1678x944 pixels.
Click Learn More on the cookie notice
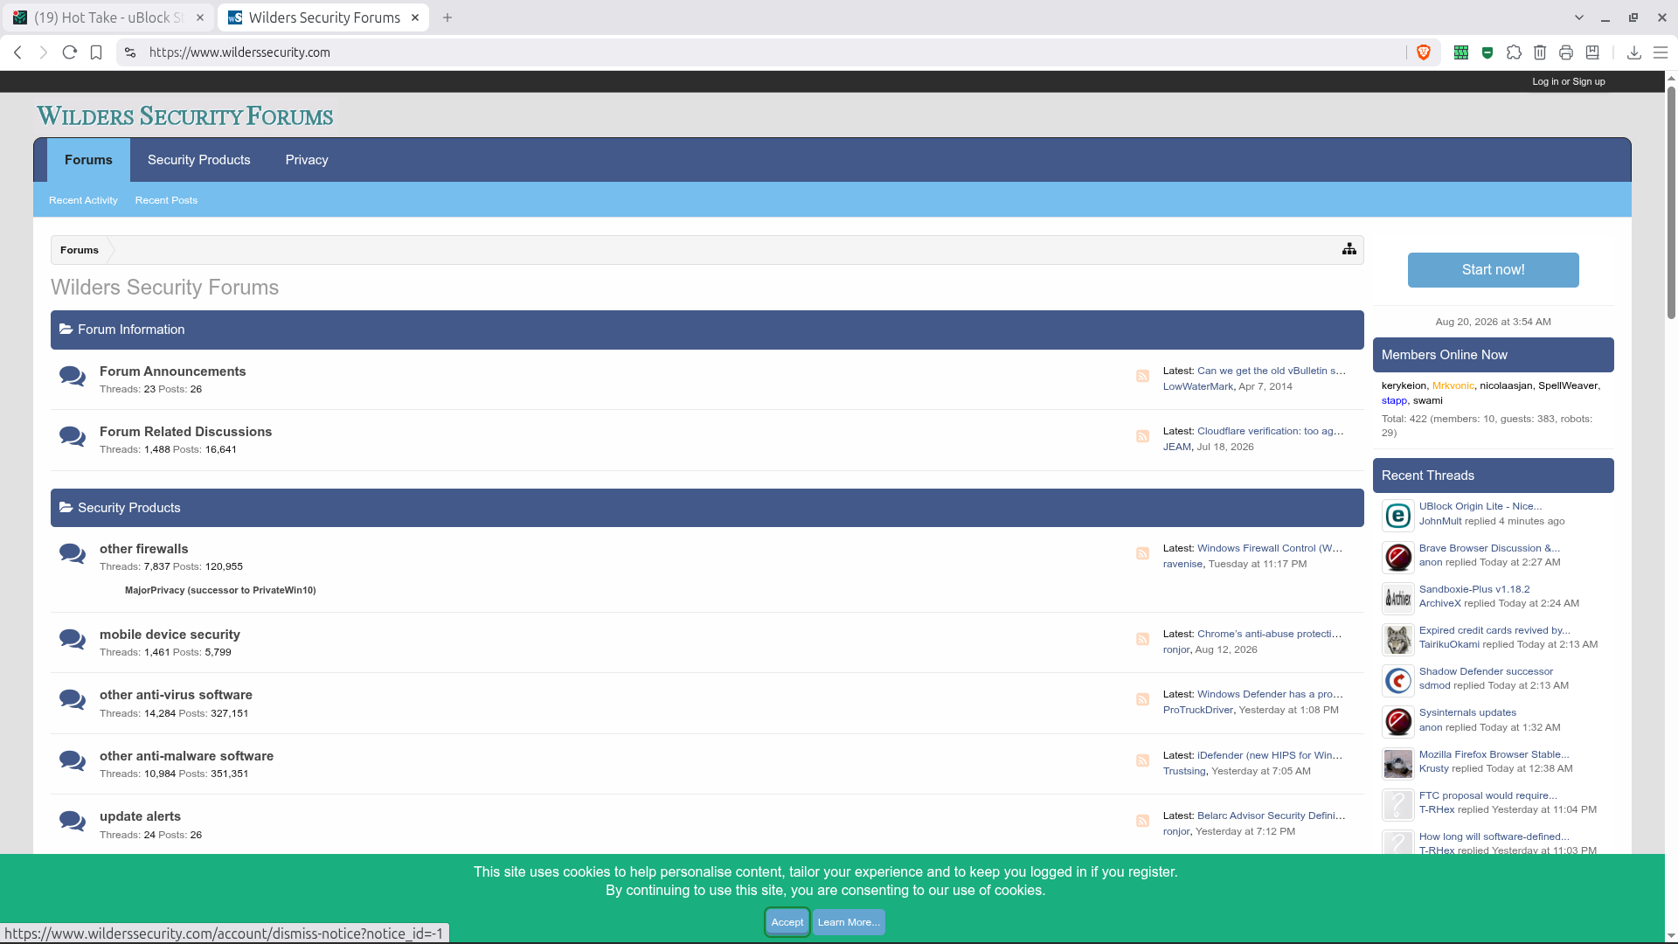(x=849, y=922)
